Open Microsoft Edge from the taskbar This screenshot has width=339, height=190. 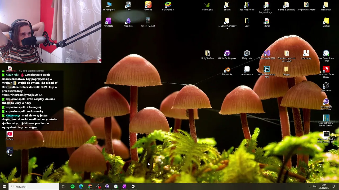pos(81,187)
